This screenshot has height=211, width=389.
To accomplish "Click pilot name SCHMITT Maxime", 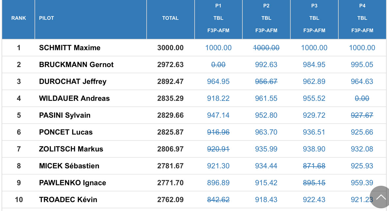I will click(x=70, y=48).
